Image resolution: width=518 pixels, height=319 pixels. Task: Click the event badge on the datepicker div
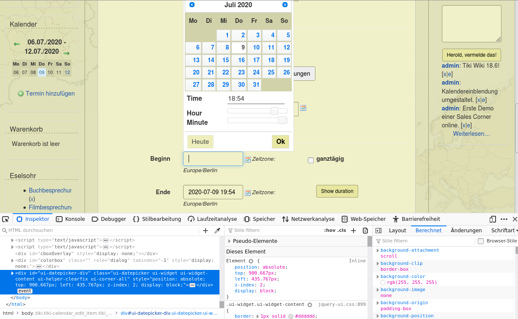[x=25, y=291]
